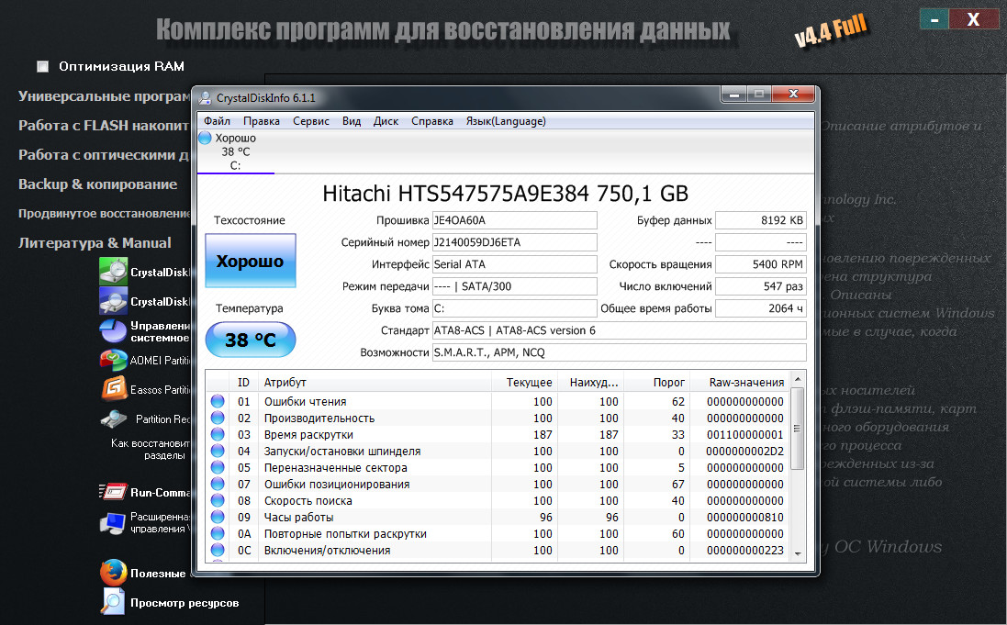The width and height of the screenshot is (1007, 625).
Task: Sort by Порог column header
Action: [x=657, y=382]
